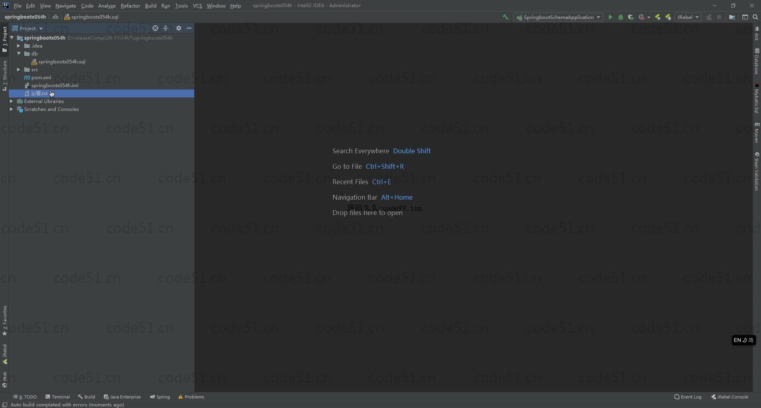This screenshot has height=408, width=761.
Task: Open Project Structure icon in toolbar
Action: click(732, 17)
